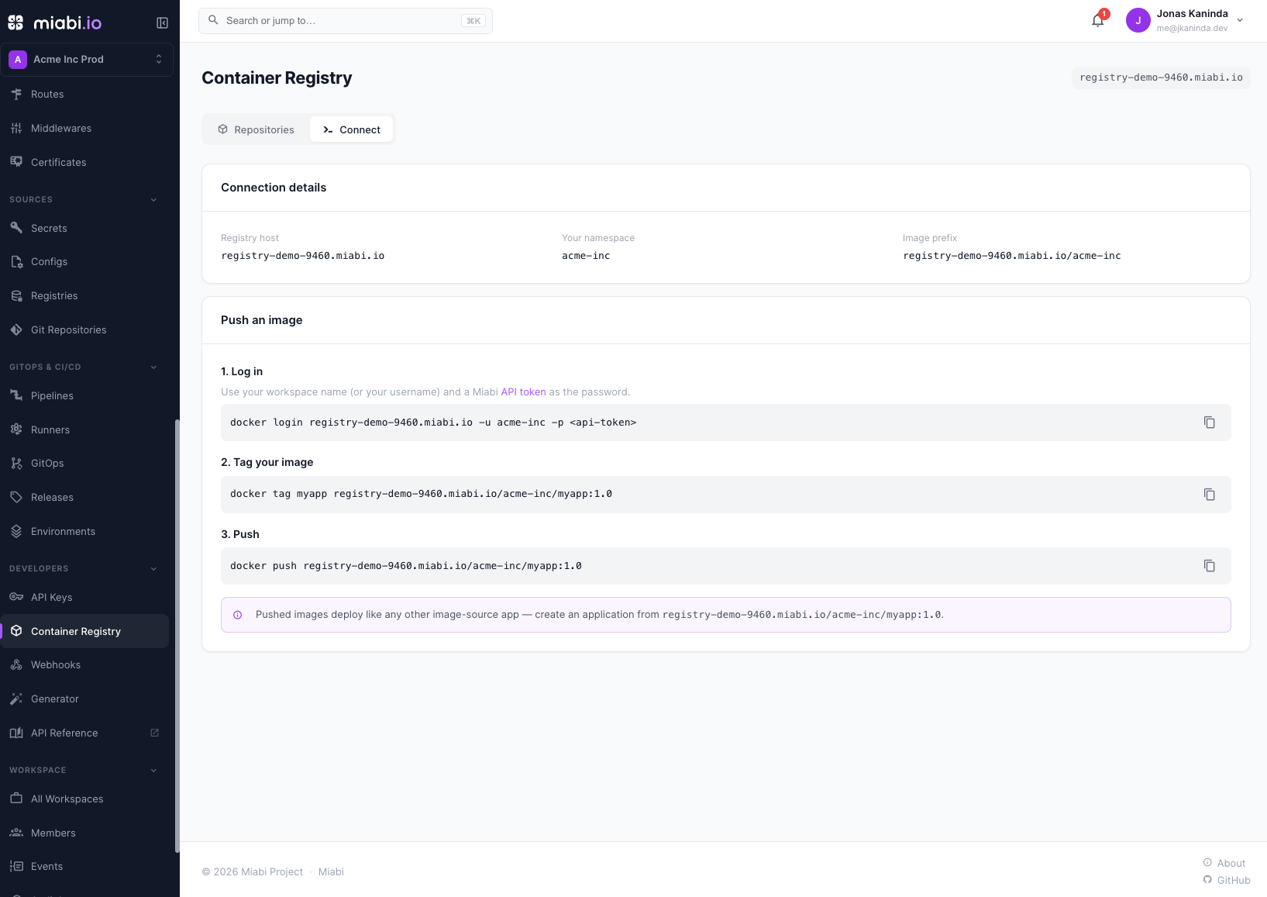Visit the GitHub footer link
The height and width of the screenshot is (897, 1267).
pyautogui.click(x=1227, y=880)
